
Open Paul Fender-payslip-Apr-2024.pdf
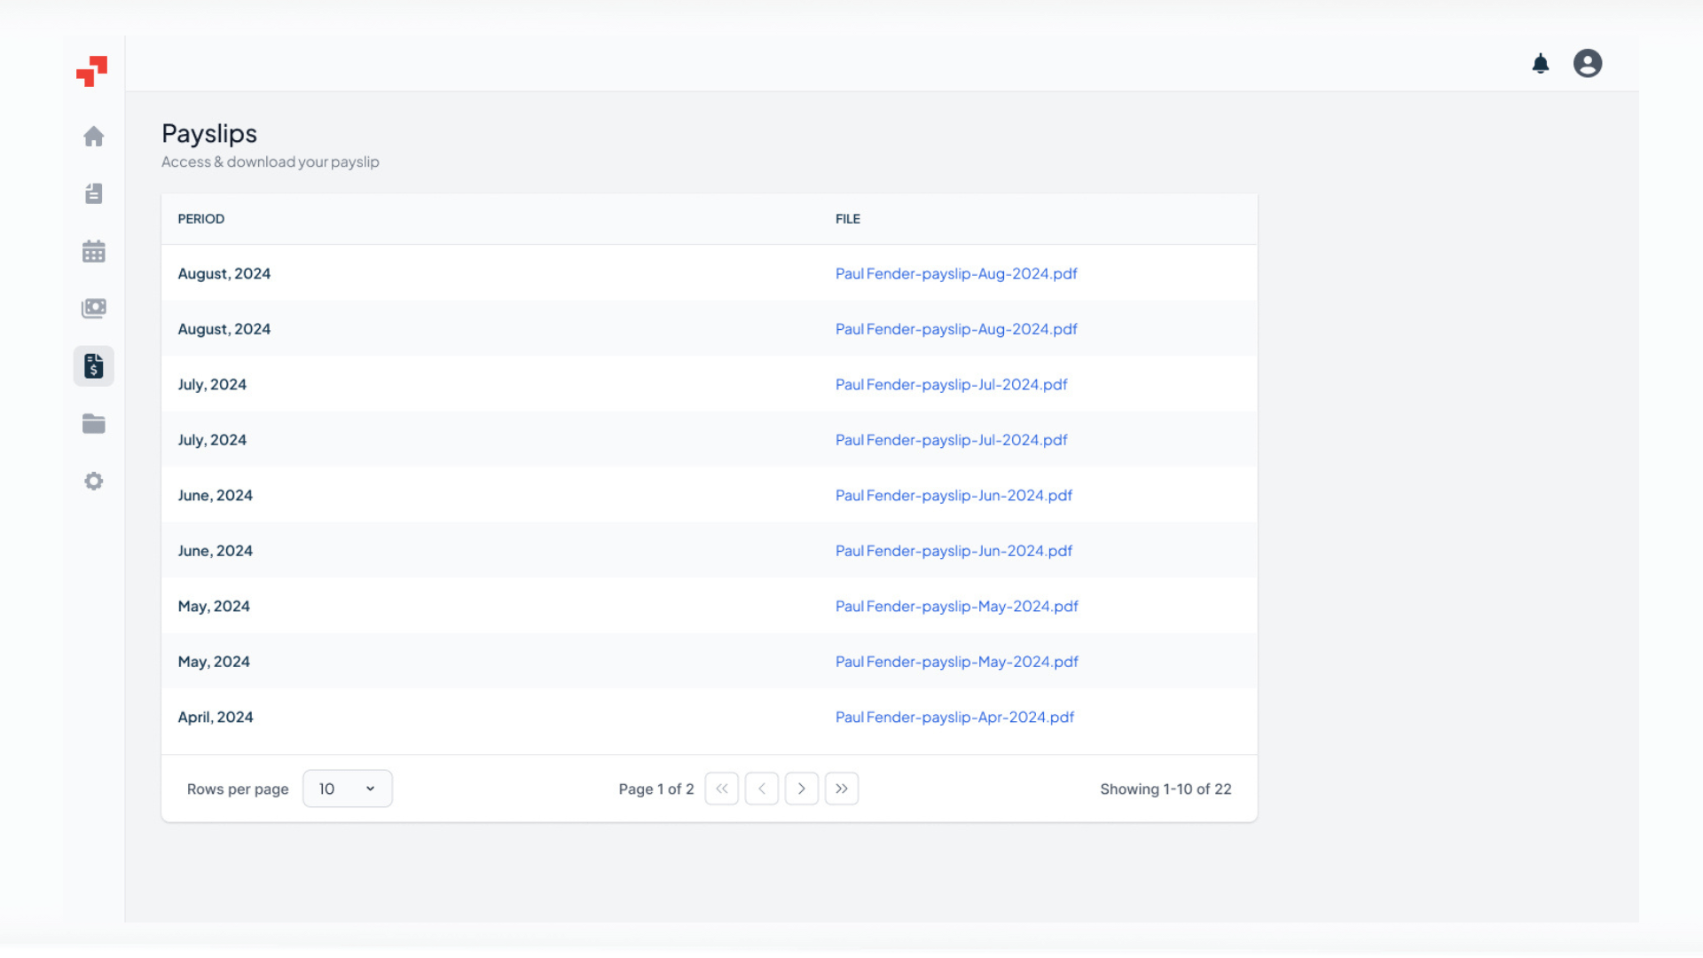click(954, 717)
